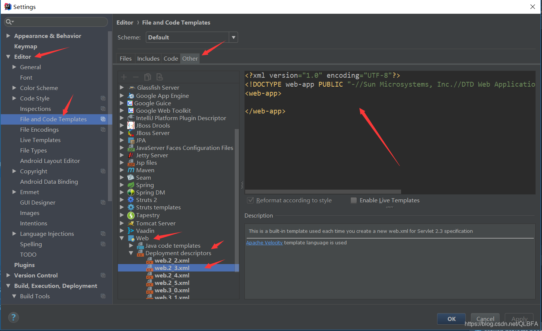This screenshot has height=331, width=542.
Task: Collapse the Editor section
Action: click(x=8, y=57)
